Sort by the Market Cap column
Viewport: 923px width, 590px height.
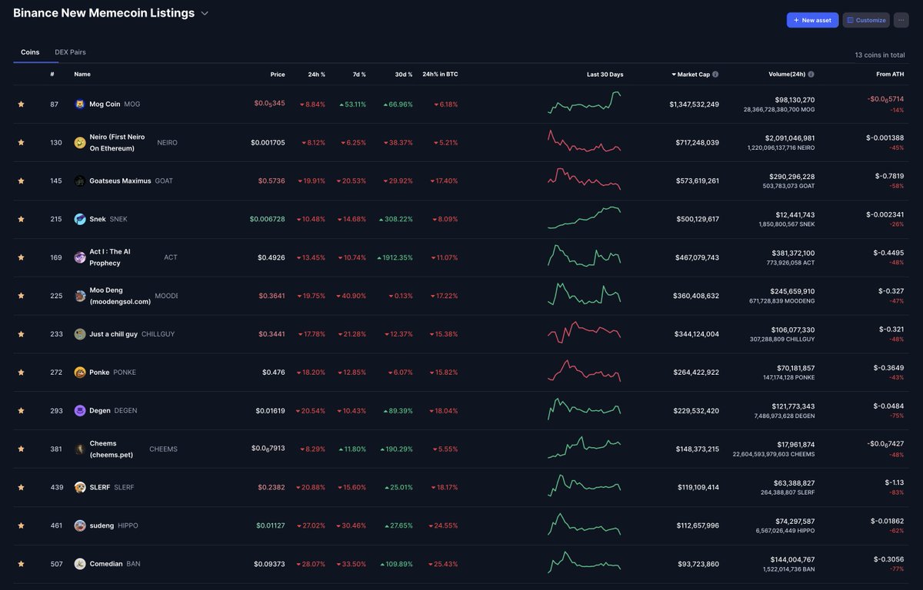[x=693, y=75]
